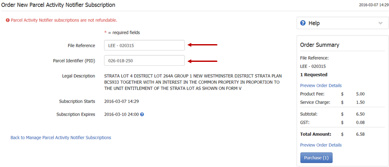
Task: Click the red arrow pointing at Parcel Identifier
Action: [202, 61]
